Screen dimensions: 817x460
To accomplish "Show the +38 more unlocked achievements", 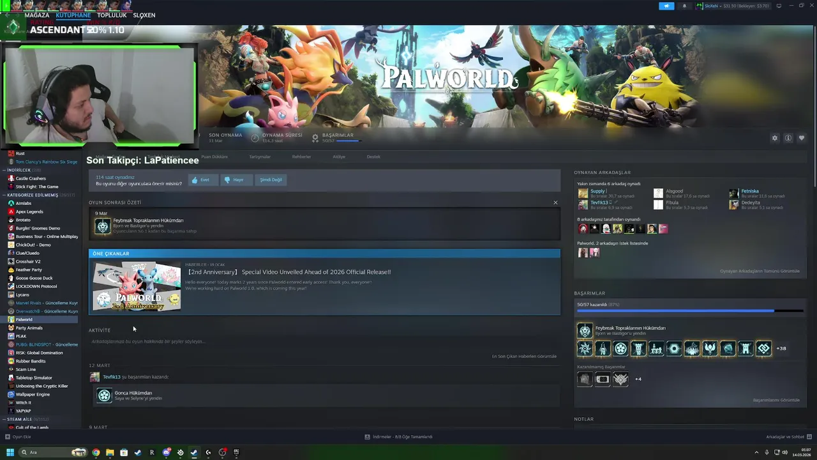I will pyautogui.click(x=781, y=348).
